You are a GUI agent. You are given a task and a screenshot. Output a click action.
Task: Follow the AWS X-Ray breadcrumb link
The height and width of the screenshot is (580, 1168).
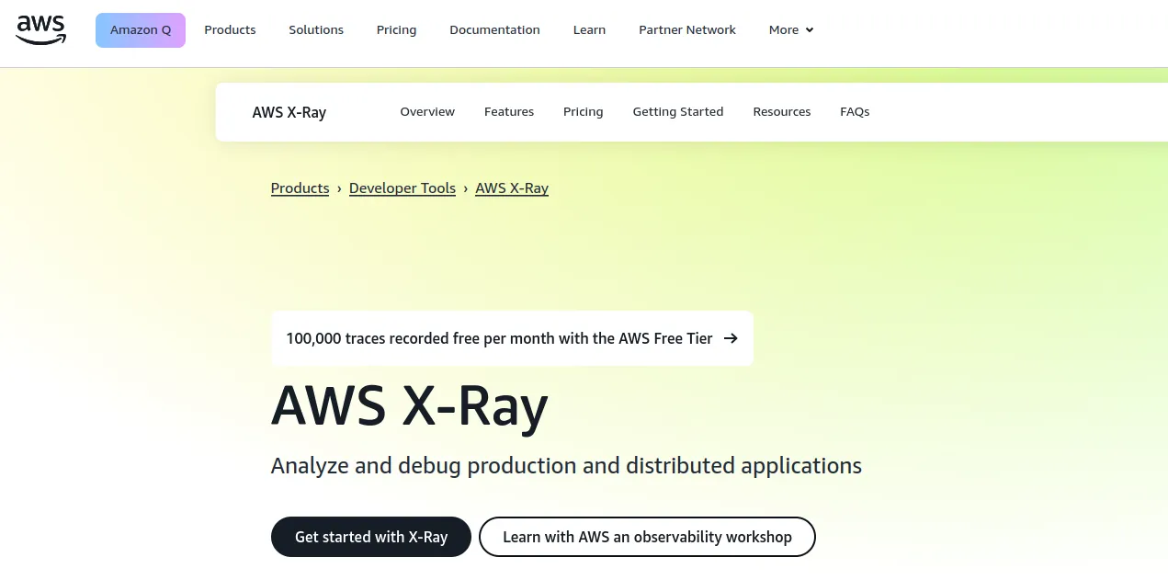[x=512, y=188]
